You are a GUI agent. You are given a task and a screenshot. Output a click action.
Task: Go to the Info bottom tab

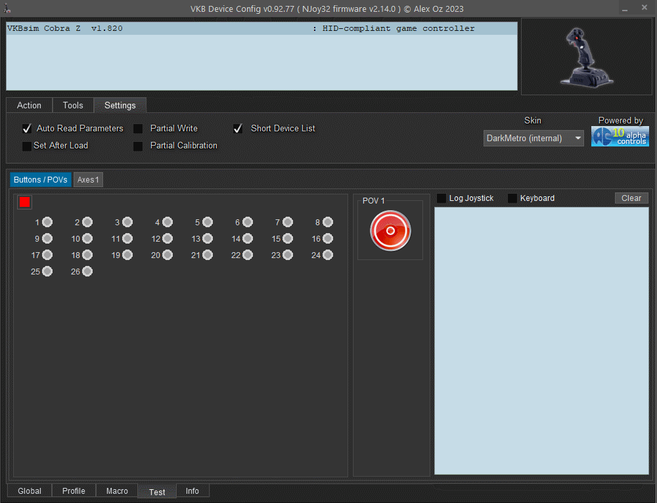click(x=193, y=491)
